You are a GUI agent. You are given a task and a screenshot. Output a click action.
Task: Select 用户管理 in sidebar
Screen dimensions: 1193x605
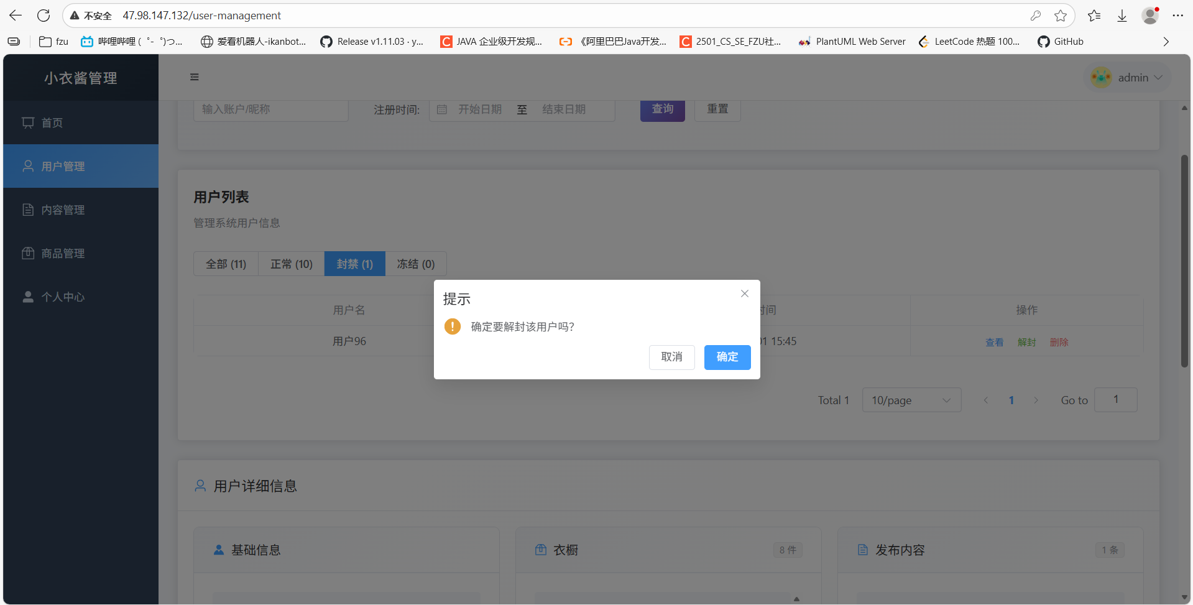tap(81, 166)
